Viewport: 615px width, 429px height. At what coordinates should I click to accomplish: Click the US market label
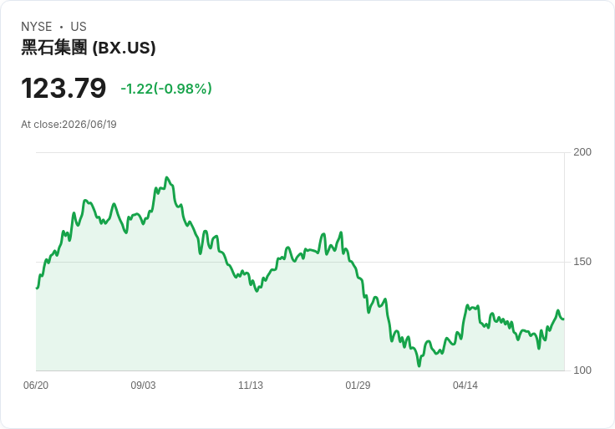(x=79, y=27)
